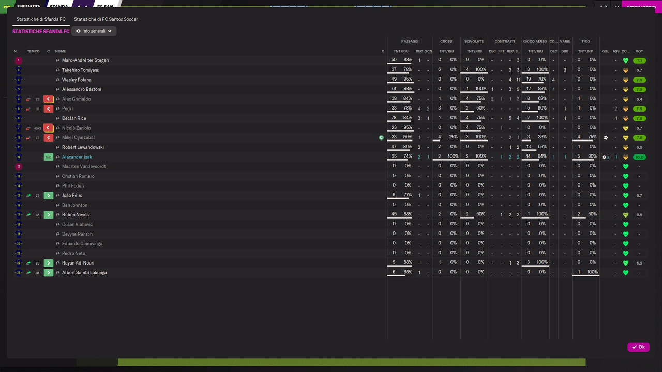
Task: Click the captain badge on Oyarzábal's row
Action: pyautogui.click(x=382, y=138)
